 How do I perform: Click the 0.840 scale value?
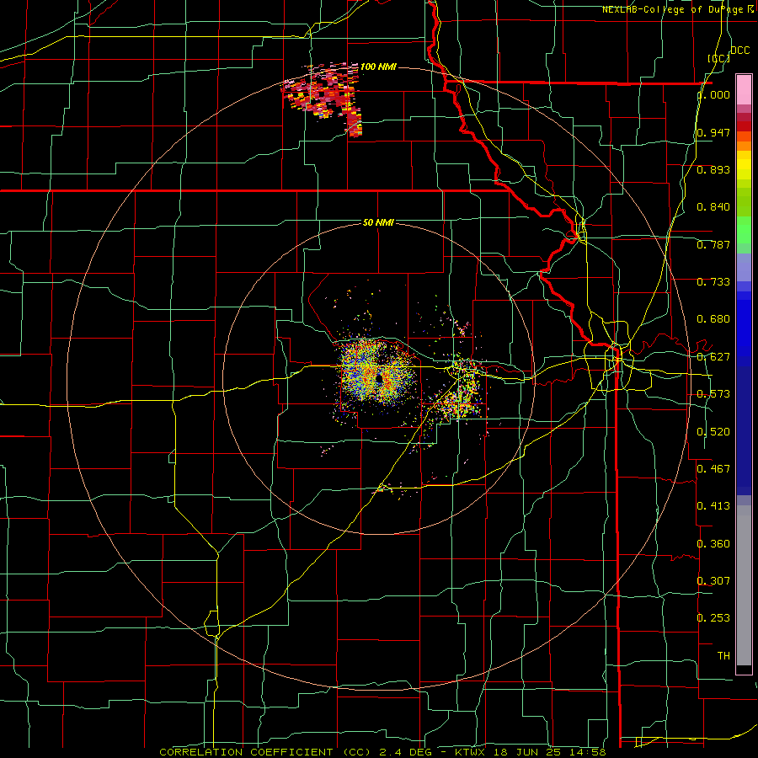tap(713, 207)
